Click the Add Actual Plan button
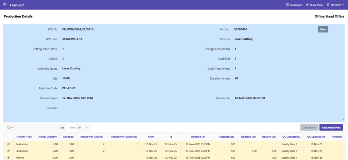This screenshot has width=348, height=160. [331, 128]
